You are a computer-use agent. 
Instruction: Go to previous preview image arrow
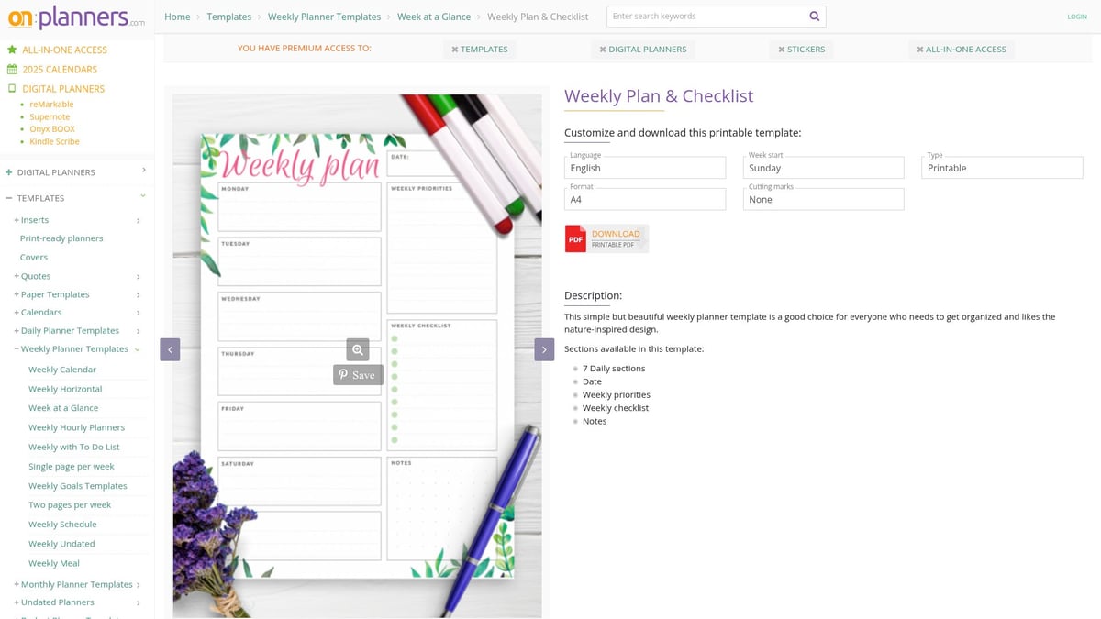click(170, 349)
